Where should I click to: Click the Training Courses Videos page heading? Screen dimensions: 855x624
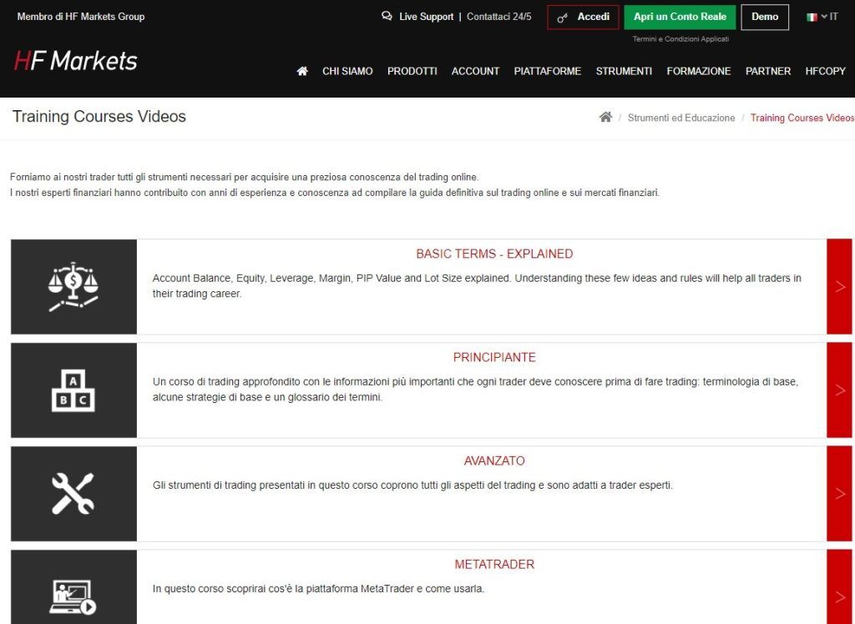(x=99, y=117)
